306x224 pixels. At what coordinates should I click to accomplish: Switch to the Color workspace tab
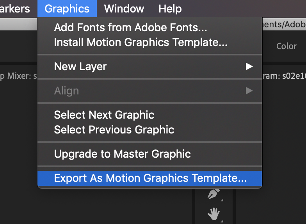click(286, 46)
